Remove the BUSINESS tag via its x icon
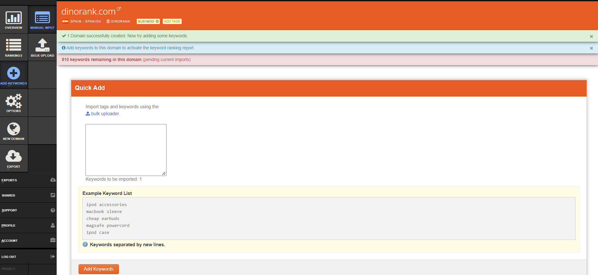Viewport: 598px width, 275px height. pyautogui.click(x=157, y=22)
